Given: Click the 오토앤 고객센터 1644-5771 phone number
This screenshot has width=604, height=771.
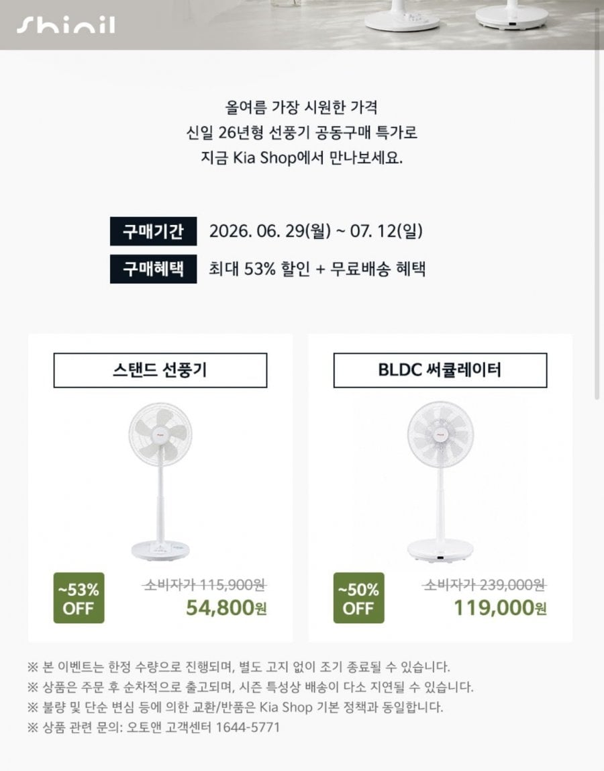Looking at the screenshot, I should (203, 727).
